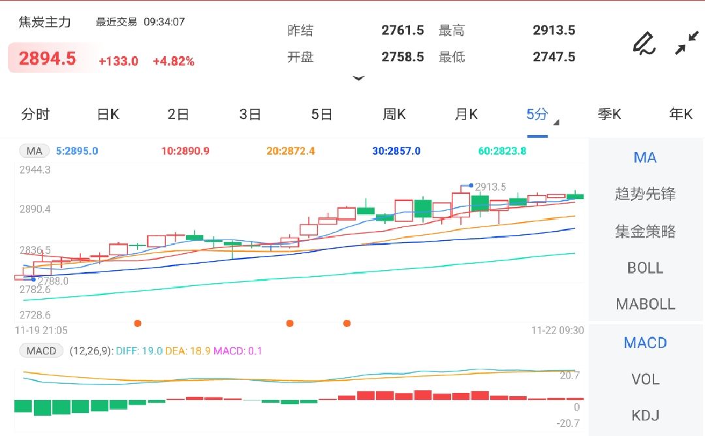Switch indicator to KDJ
This screenshot has width=705, height=436.
tap(645, 415)
